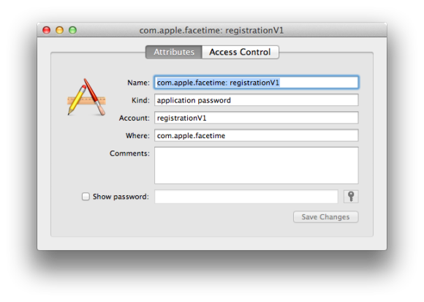The width and height of the screenshot is (424, 302).
Task: Click the Show password label text
Action: point(121,197)
